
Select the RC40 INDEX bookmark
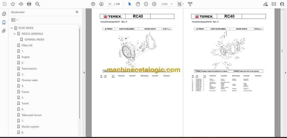(26, 28)
